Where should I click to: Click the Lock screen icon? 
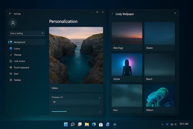pyautogui.click(x=11, y=61)
